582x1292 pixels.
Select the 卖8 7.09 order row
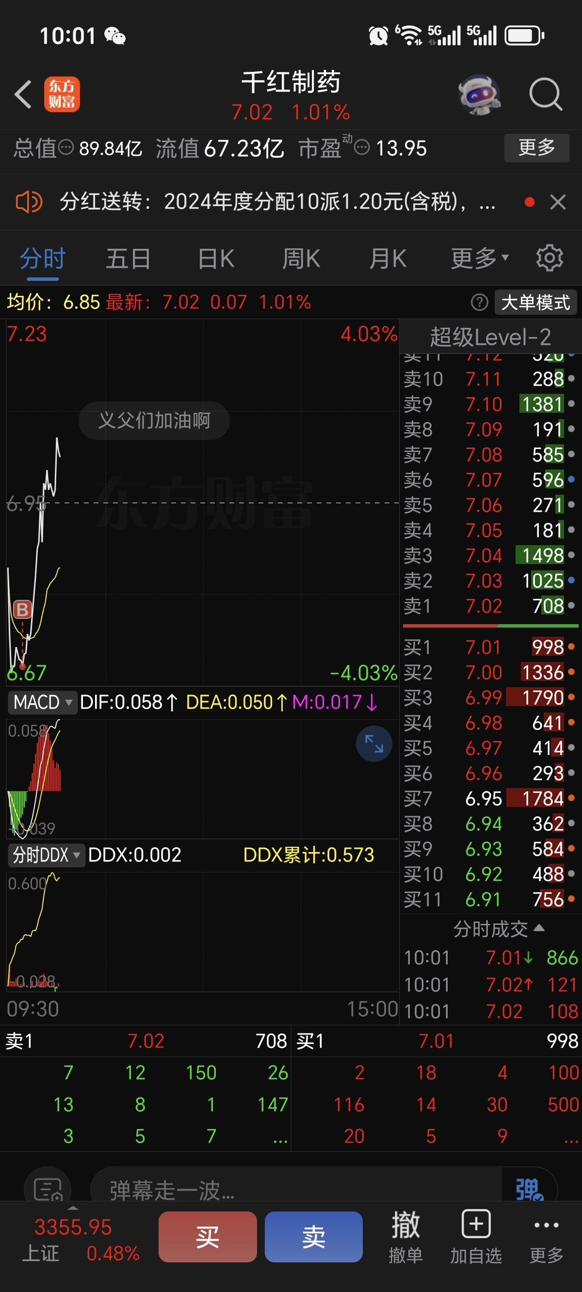coord(490,429)
